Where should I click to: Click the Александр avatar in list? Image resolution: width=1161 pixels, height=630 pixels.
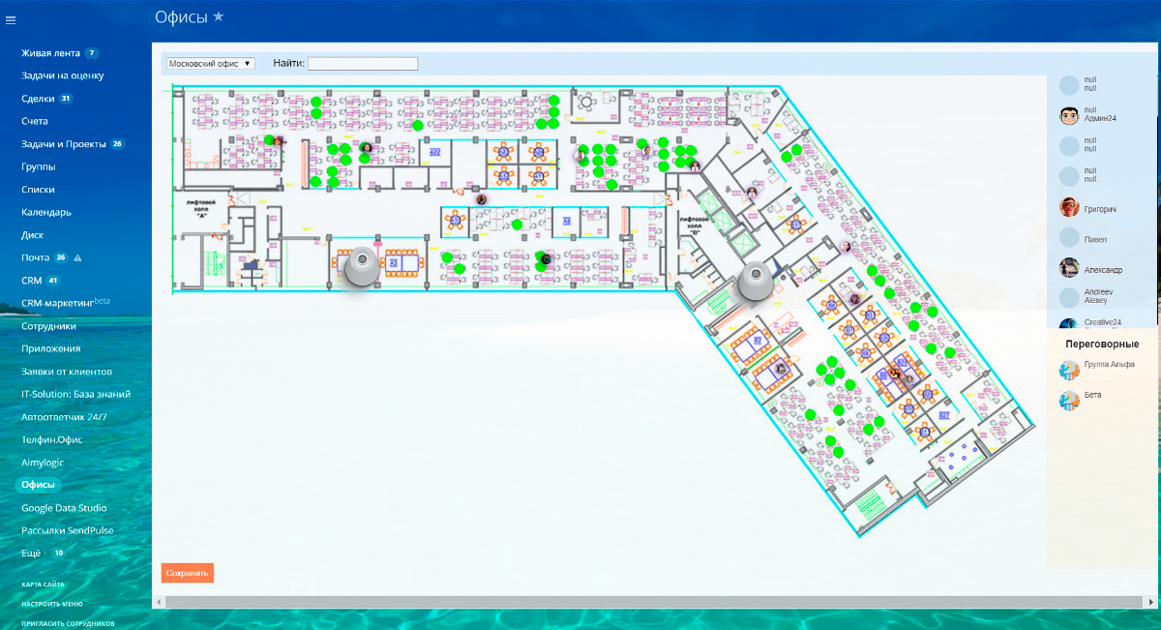click(1069, 268)
